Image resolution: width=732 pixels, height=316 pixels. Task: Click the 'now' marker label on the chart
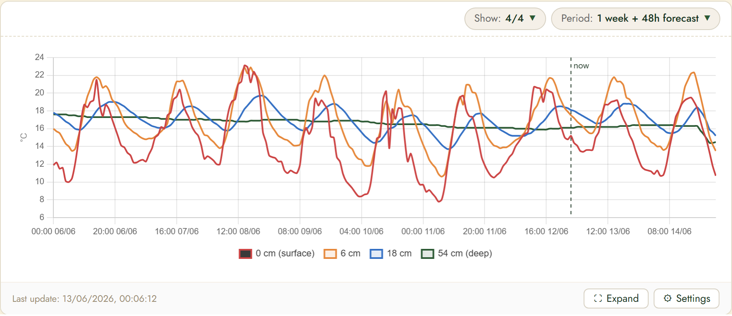(581, 66)
